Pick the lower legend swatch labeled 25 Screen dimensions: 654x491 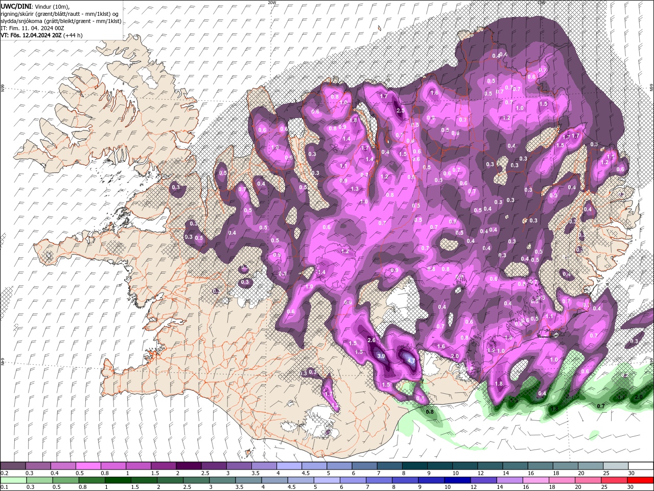tap(615, 480)
